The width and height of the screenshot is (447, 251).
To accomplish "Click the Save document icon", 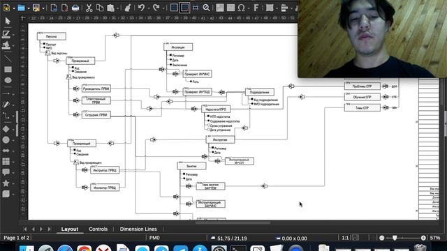I will (x=36, y=8).
